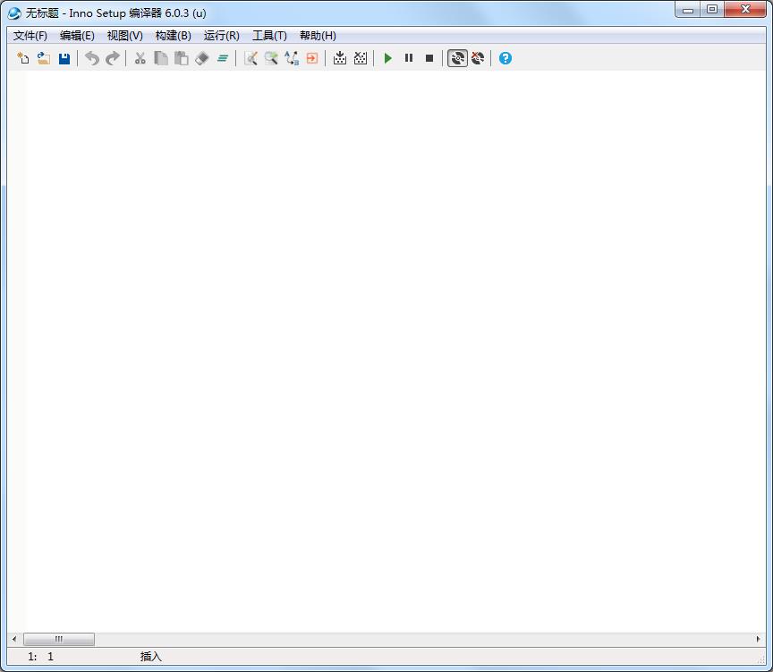The image size is (773, 672).
Task: Click the horizontal scrollbar thumb
Action: click(59, 639)
